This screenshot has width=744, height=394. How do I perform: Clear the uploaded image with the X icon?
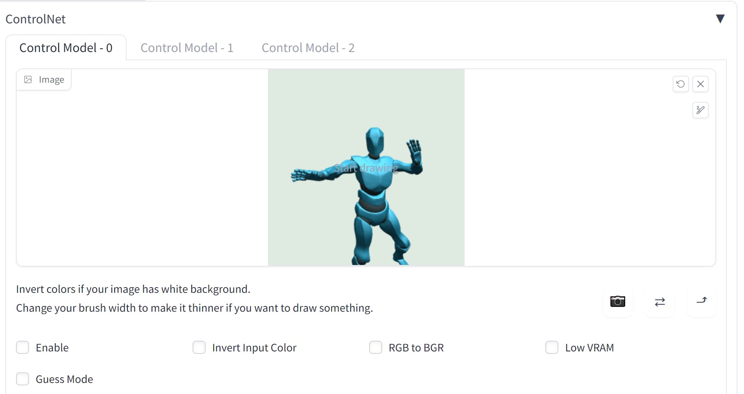[701, 84]
